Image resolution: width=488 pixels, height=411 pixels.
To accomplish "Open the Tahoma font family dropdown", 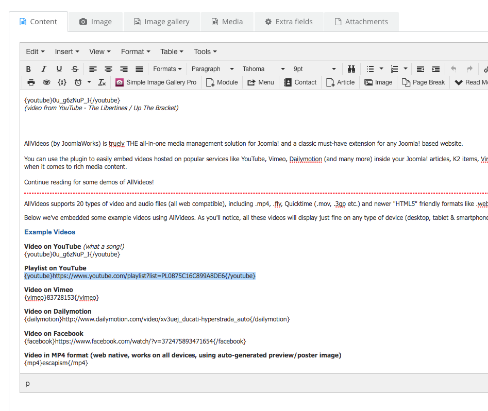I will click(264, 69).
